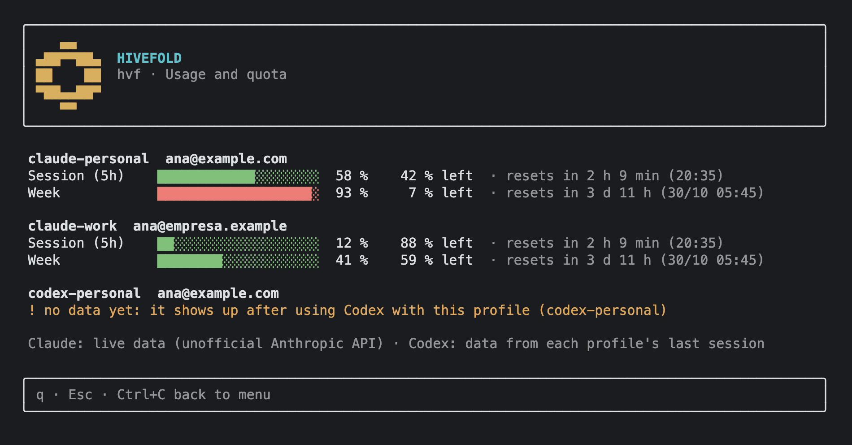Viewport: 852px width, 445px height.
Task: Click the HIVEFOLD title text
Action: (x=149, y=58)
